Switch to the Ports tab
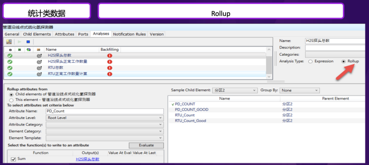369x165 pixels. coord(83,34)
